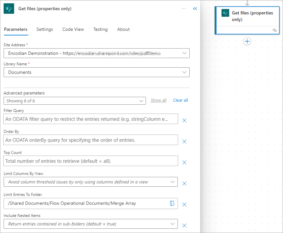Click the connection link icon on card
Viewport: 283px width, 233px height.
274,30
